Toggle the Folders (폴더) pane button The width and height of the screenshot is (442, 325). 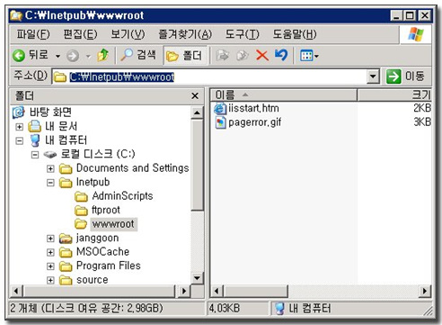185,56
